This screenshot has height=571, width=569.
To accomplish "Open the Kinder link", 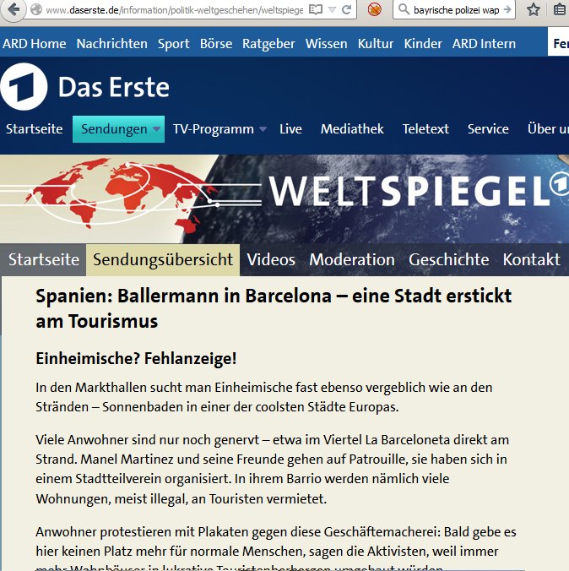I will (x=423, y=44).
